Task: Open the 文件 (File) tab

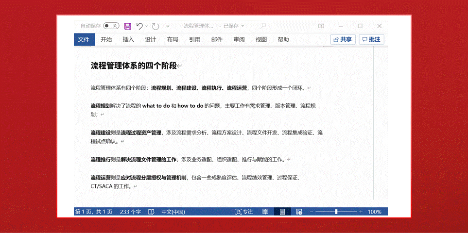Action: [84, 40]
